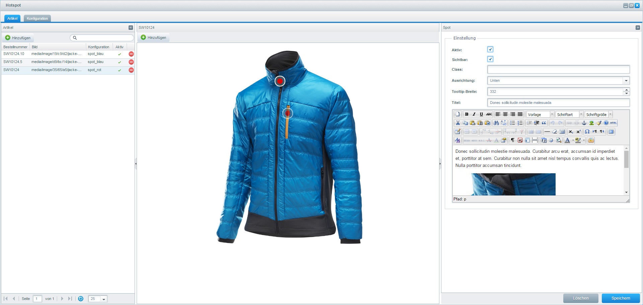Paste from Word
Screen dimensions: 643x305
[487, 123]
